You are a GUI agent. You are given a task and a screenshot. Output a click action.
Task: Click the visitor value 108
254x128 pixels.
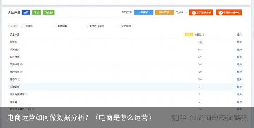point(200,79)
